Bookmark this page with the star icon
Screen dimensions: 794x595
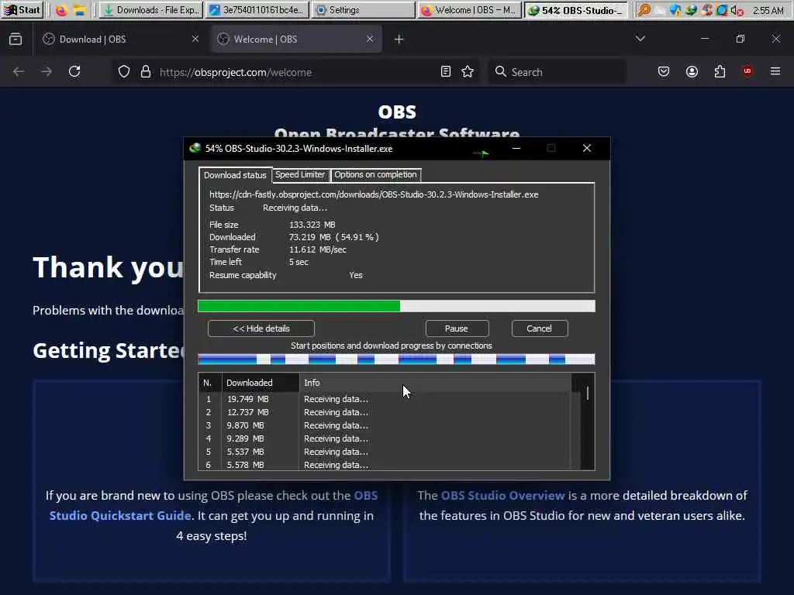click(x=468, y=72)
